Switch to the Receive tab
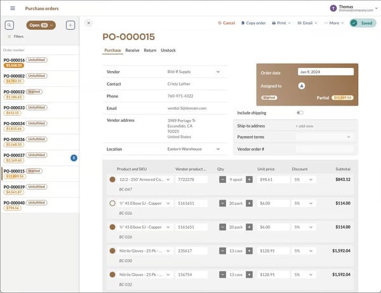This screenshot has height=293, width=381. [x=133, y=50]
